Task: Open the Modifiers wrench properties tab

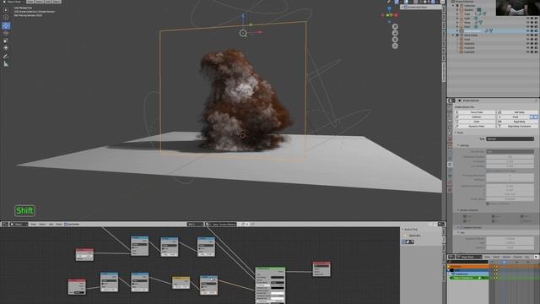Action: 450,152
